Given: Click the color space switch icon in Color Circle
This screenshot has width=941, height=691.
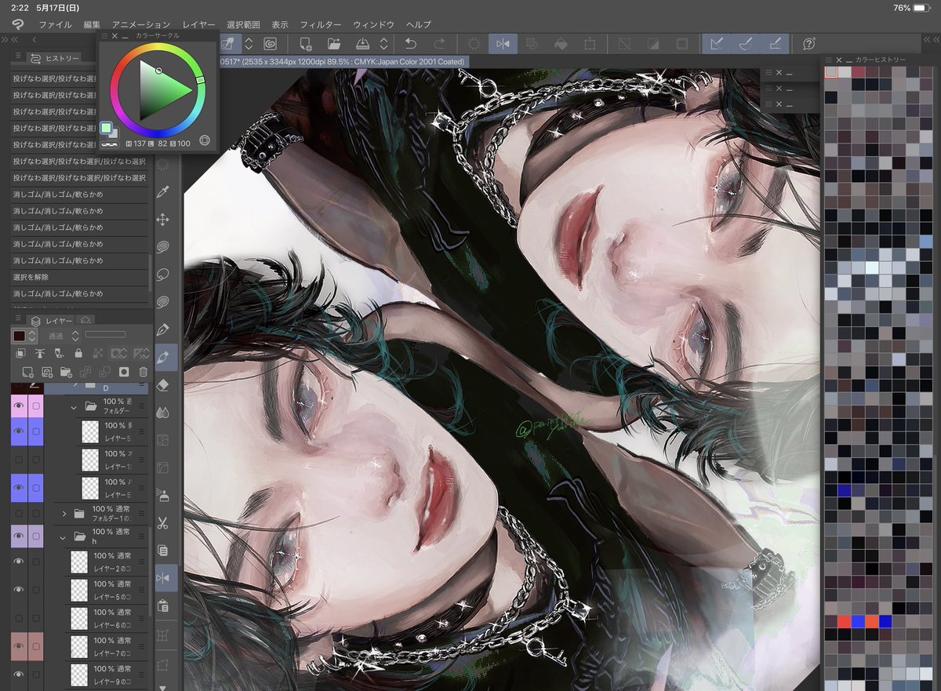Looking at the screenshot, I should point(205,140).
